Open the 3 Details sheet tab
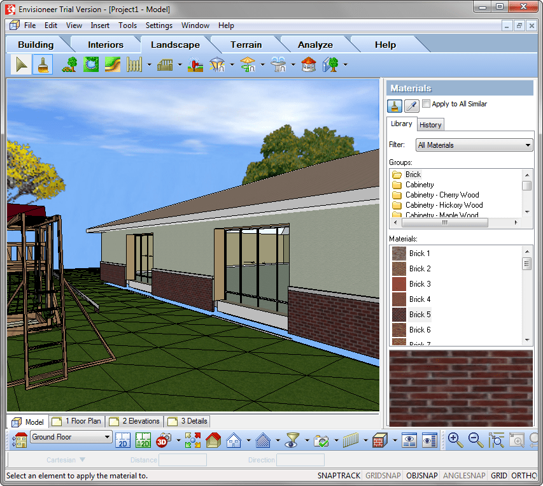 187,421
